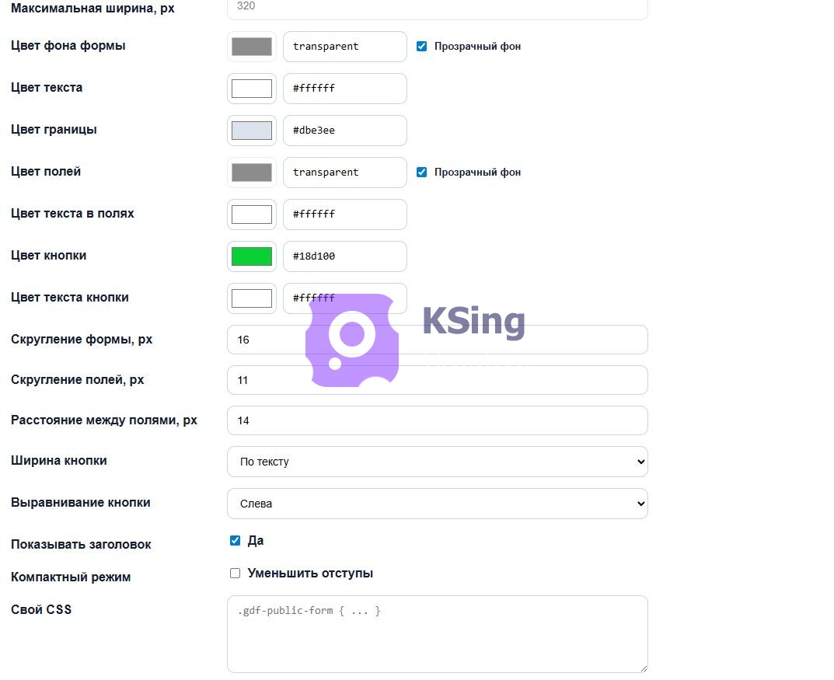Enable compact mode 'Уменьшить отступы' checkbox

pos(235,573)
